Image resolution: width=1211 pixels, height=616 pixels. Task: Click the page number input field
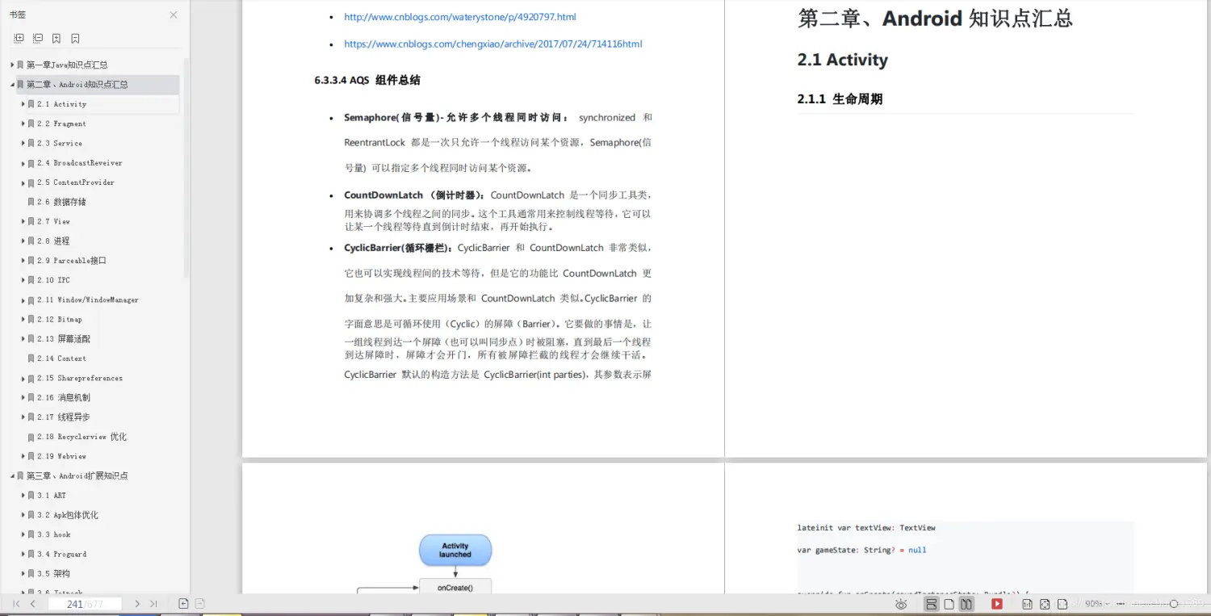coord(85,604)
